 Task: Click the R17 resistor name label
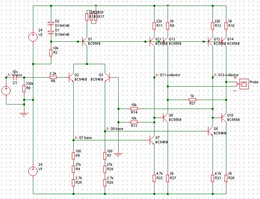coord(101,17)
